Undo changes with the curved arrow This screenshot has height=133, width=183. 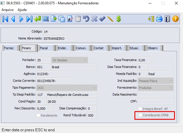pos(86,19)
